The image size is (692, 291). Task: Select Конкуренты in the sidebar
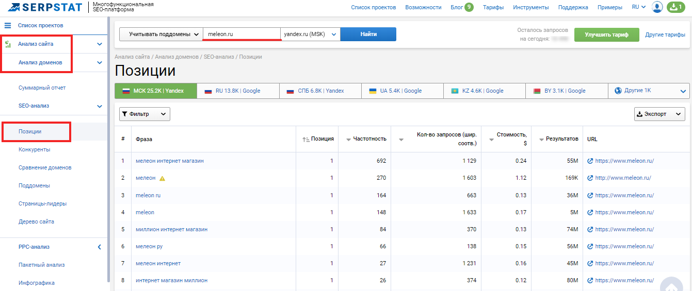[x=34, y=150]
